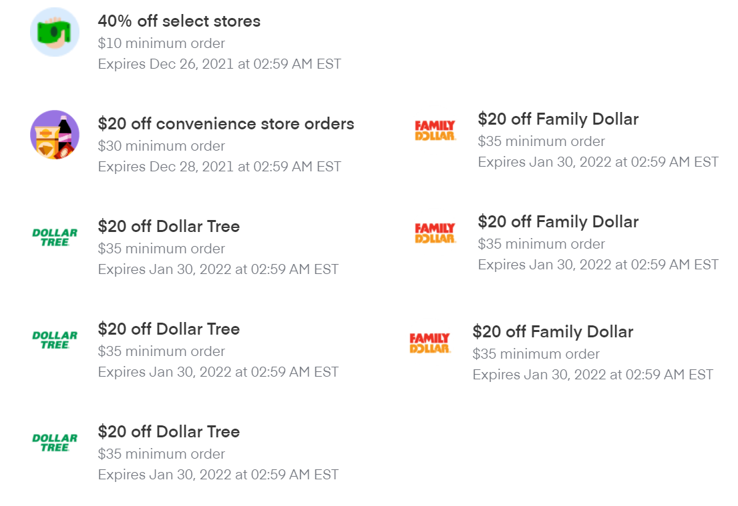Image resolution: width=738 pixels, height=506 pixels.
Task: Open the second $20 off Dollar Tree title
Action: click(x=169, y=329)
